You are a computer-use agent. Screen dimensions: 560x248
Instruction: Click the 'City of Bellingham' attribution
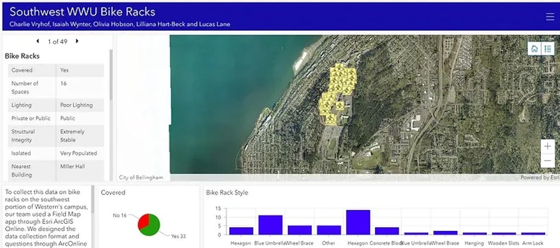[x=141, y=177]
